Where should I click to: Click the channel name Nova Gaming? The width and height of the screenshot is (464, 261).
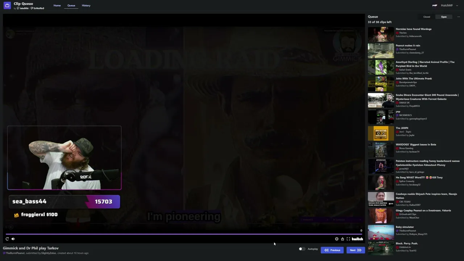click(x=406, y=148)
